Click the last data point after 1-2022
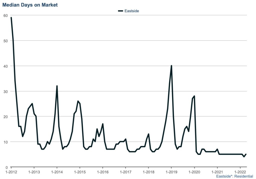256x179 pixels. [x=246, y=154]
